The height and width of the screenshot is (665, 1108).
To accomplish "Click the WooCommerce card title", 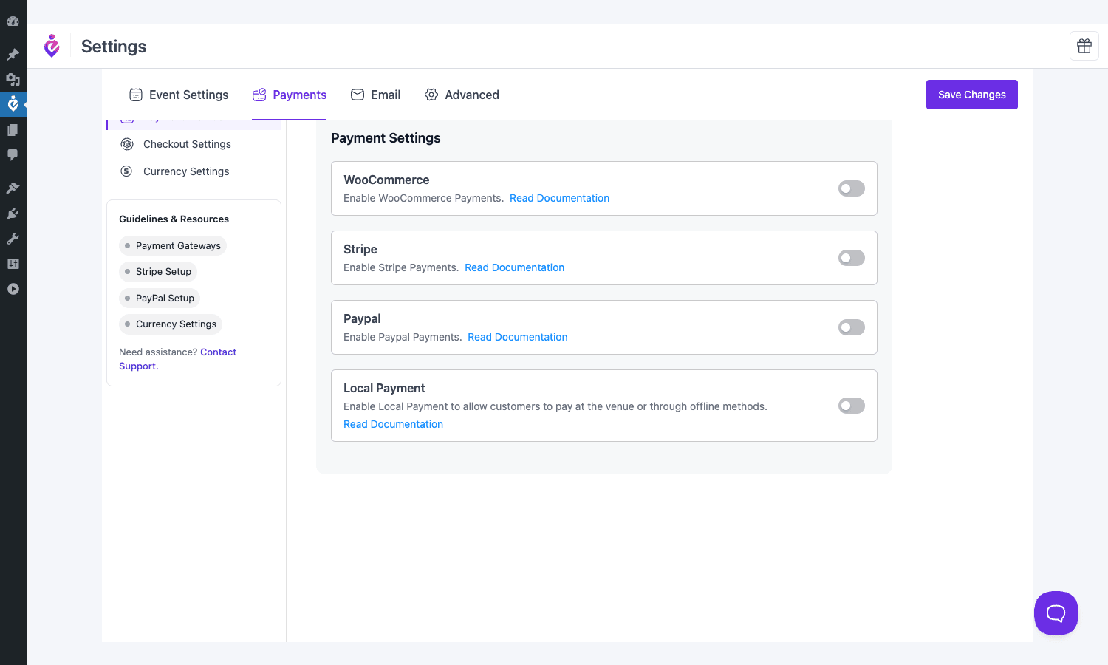I will point(386,180).
